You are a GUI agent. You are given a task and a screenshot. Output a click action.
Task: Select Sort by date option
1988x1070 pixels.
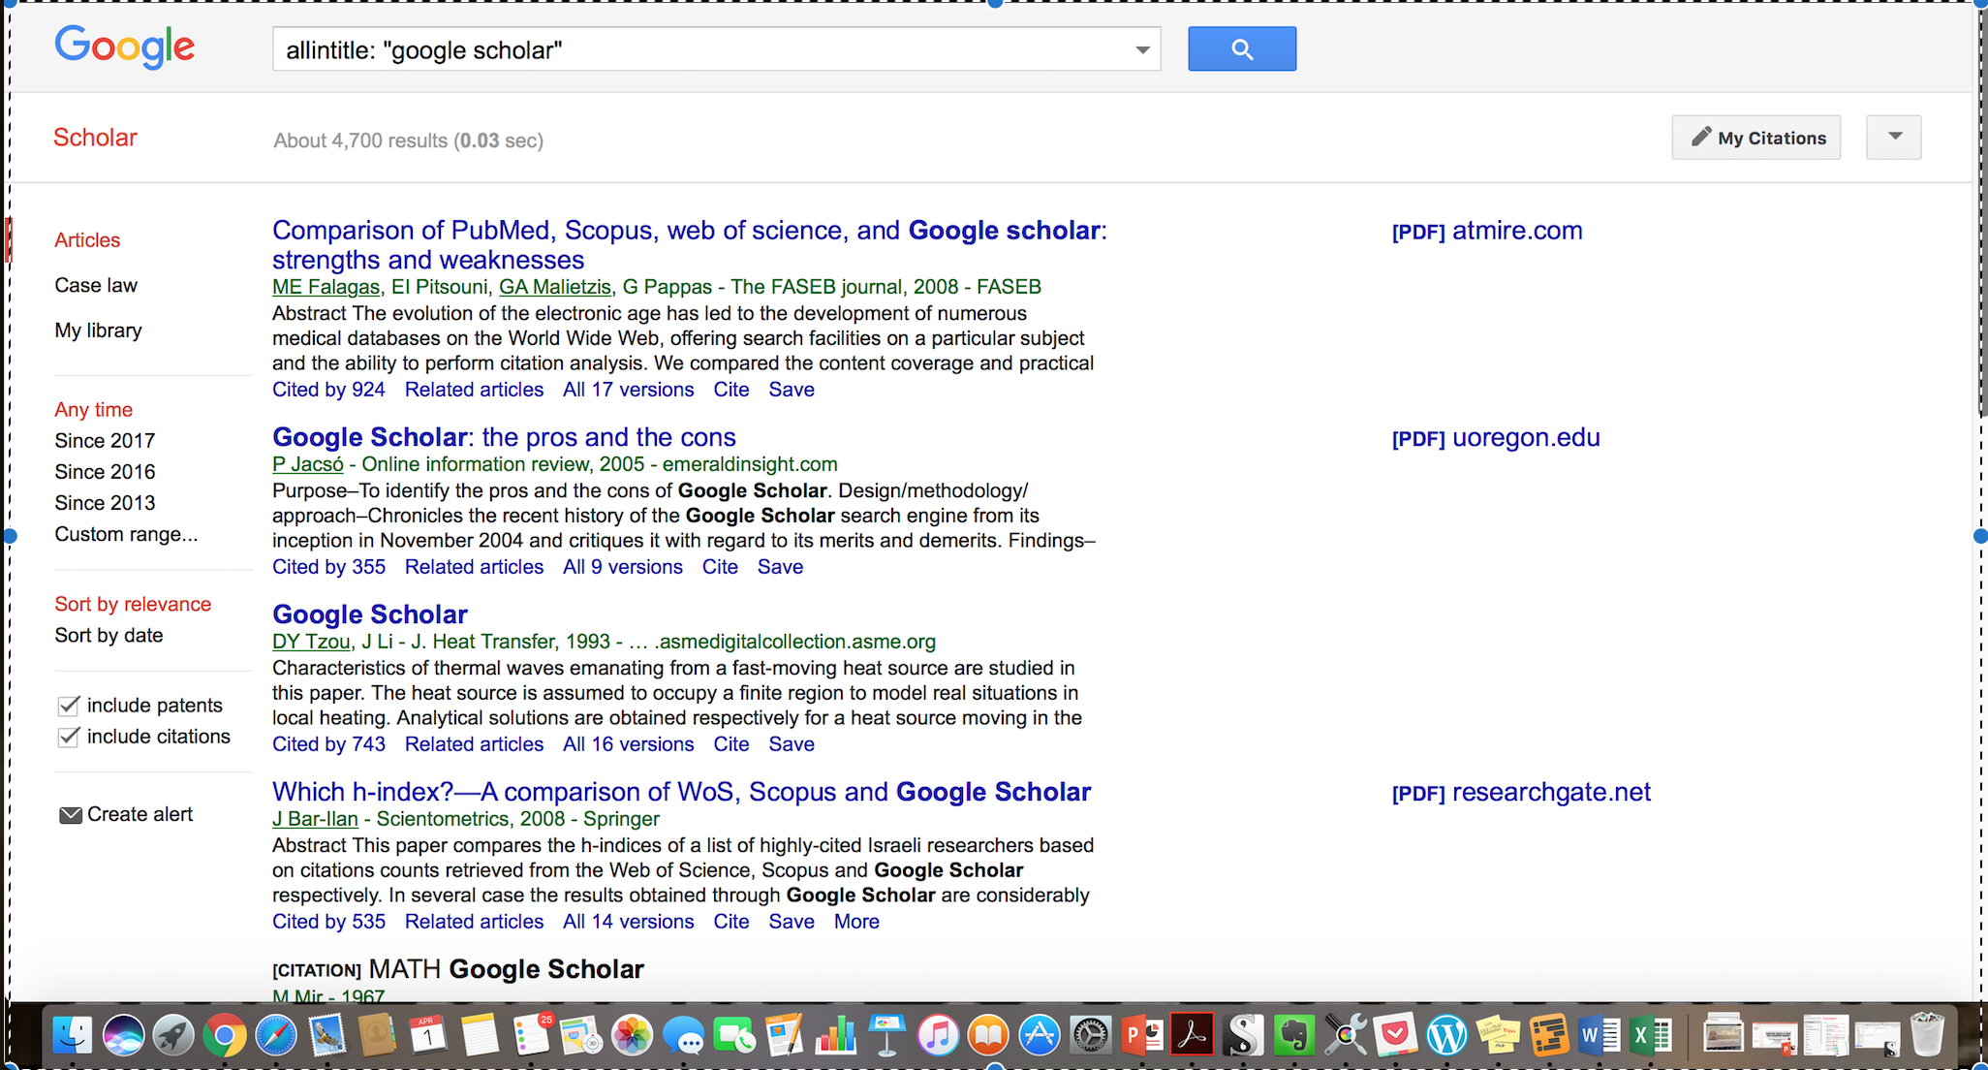point(109,635)
